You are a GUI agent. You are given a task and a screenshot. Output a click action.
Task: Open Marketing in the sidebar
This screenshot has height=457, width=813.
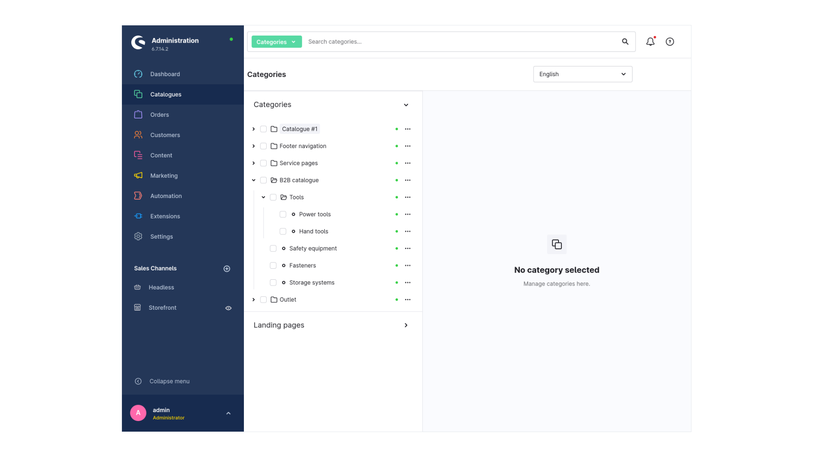183,176
